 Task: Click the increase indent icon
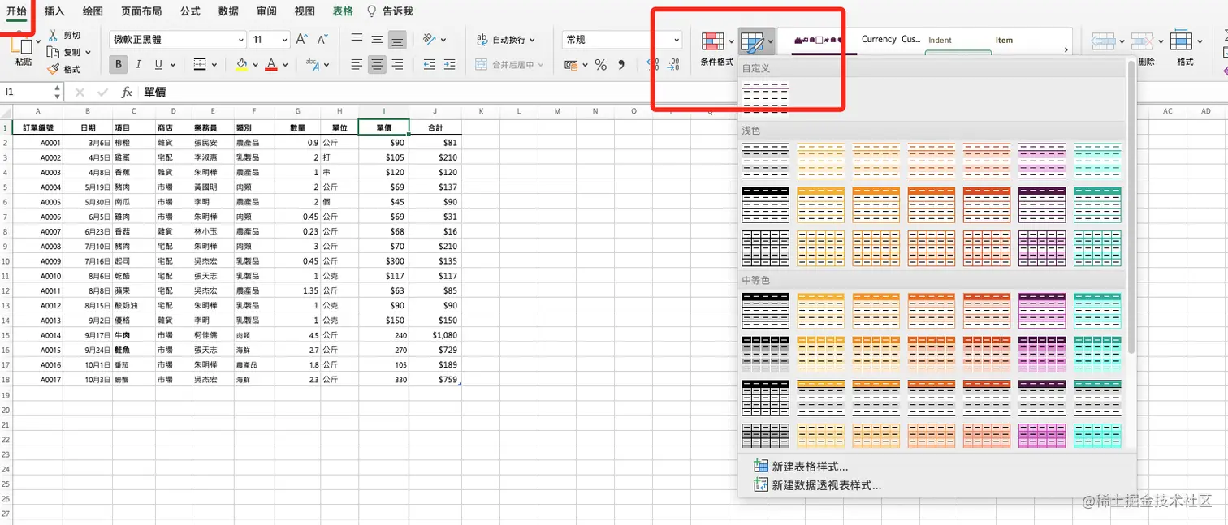pos(449,65)
